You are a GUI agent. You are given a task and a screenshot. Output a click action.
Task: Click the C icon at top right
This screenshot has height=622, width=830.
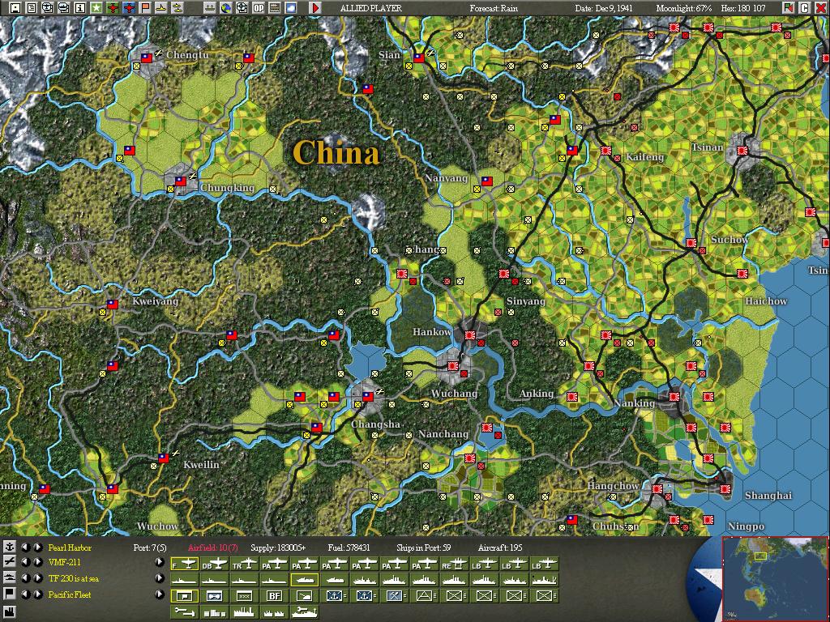coord(804,8)
